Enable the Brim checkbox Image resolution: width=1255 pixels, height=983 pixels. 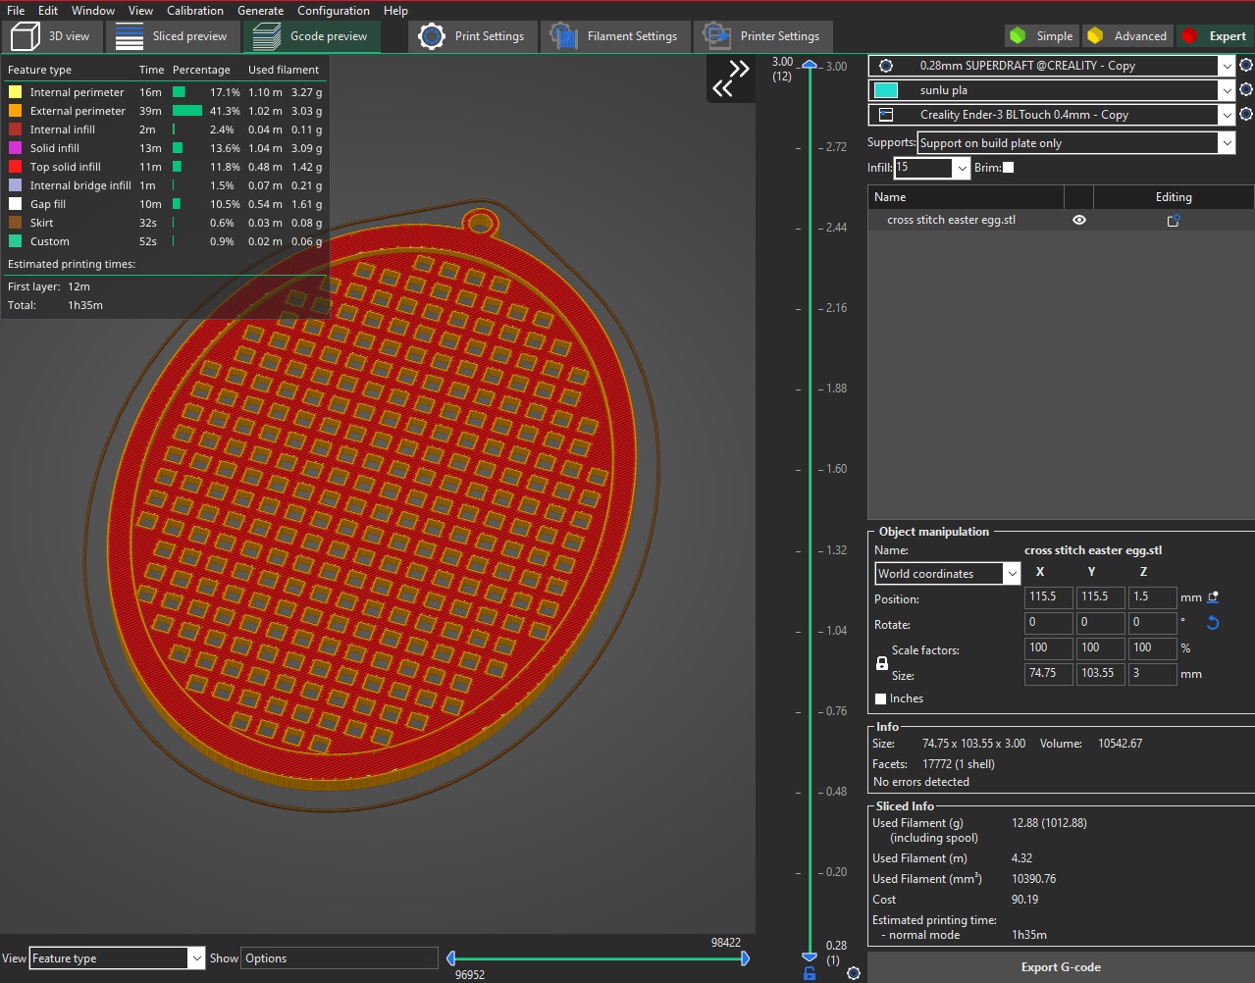click(1008, 168)
